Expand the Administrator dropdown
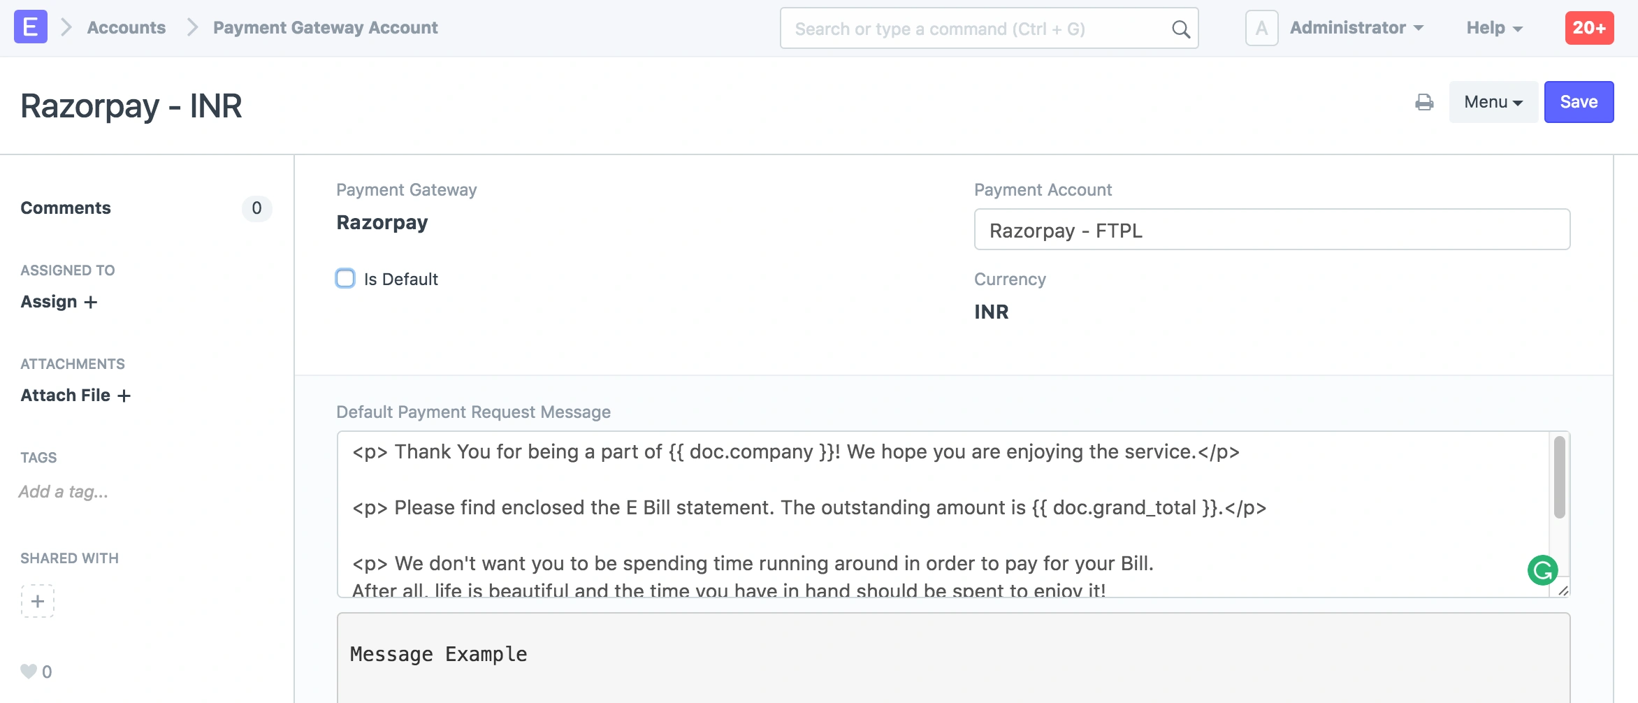This screenshot has width=1638, height=703. point(1356,27)
